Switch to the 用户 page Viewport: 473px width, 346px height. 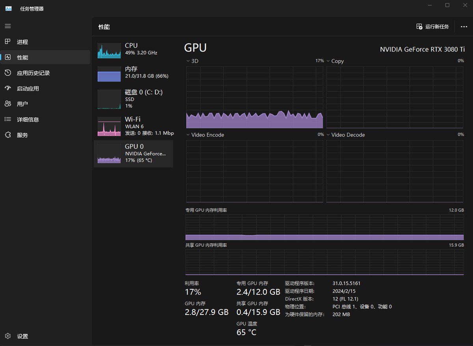coord(45,104)
